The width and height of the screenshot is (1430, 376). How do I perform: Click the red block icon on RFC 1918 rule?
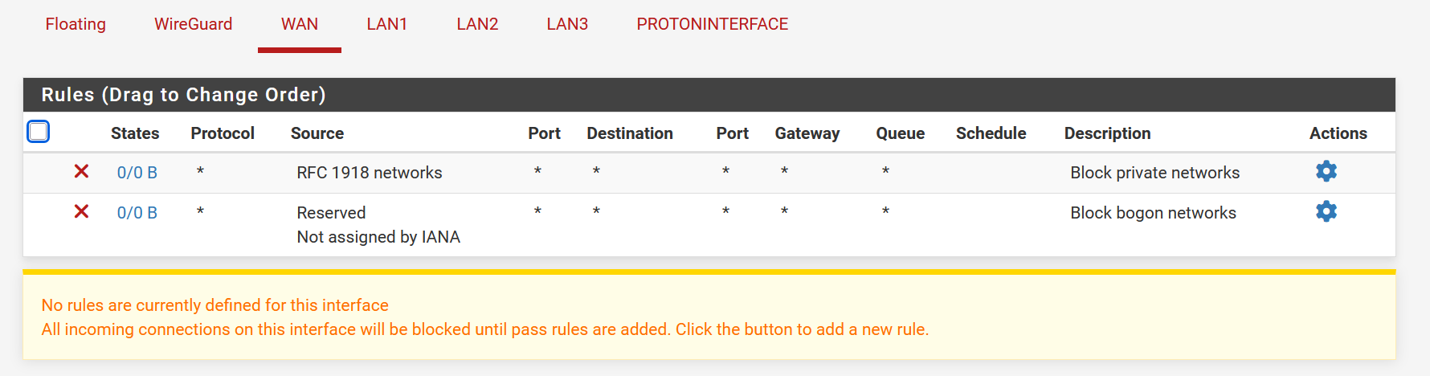click(x=81, y=171)
